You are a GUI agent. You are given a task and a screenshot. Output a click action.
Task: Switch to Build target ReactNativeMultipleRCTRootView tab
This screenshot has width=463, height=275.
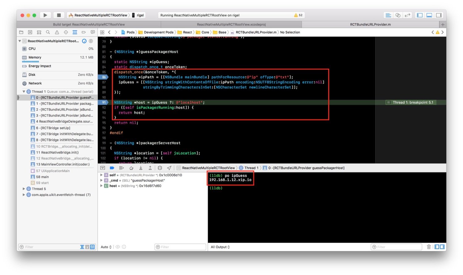coord(89,24)
